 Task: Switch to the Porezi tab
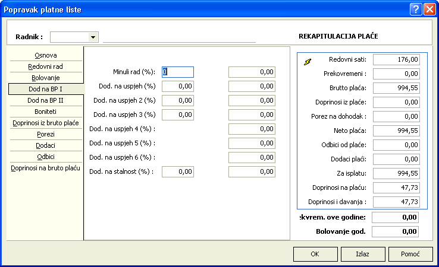click(x=46, y=134)
